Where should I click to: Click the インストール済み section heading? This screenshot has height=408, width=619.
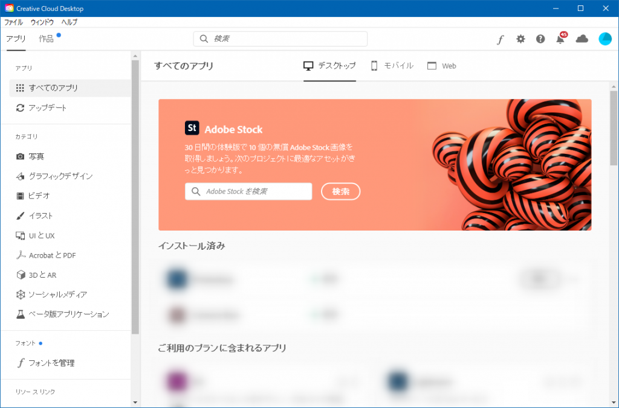click(x=192, y=246)
